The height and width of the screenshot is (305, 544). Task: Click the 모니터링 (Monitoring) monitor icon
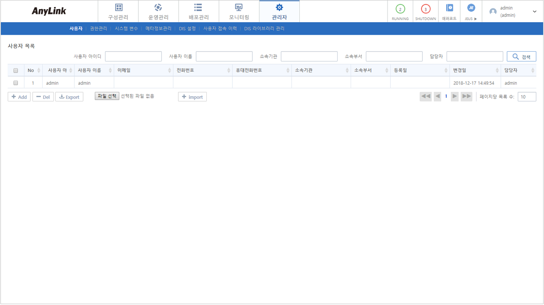238,11
